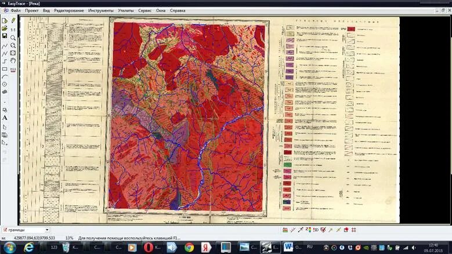Viewport: 452px width, 254px height.
Task: Set zoom to 1:1 scale
Action: tap(13, 30)
